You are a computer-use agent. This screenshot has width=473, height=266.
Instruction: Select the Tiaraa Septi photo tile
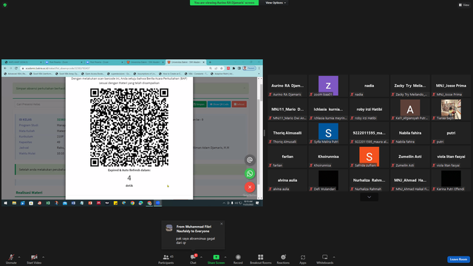(x=451, y=109)
